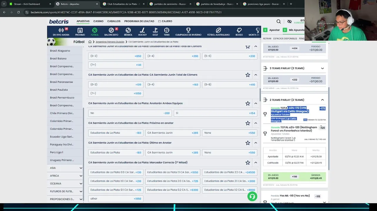Expand the 3 Teams Parlay bet

[322, 68]
